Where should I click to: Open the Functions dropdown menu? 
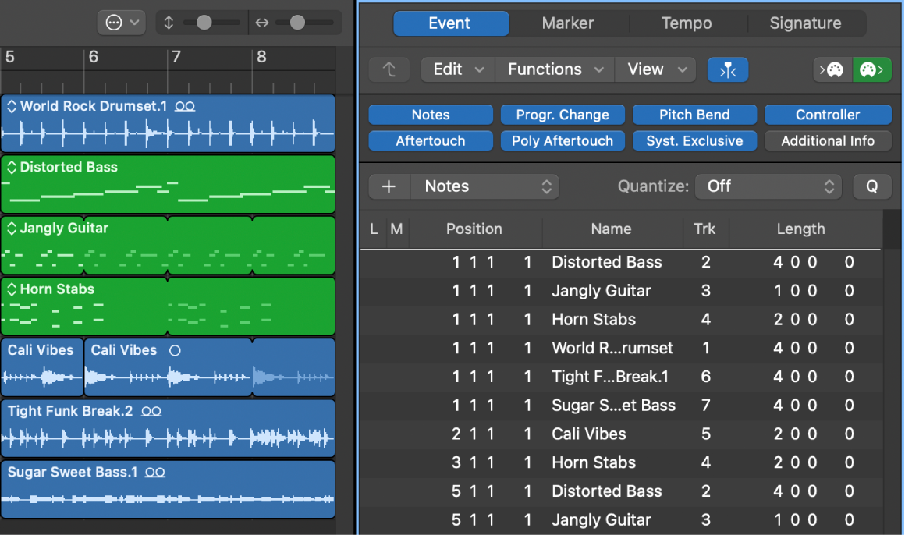(554, 69)
